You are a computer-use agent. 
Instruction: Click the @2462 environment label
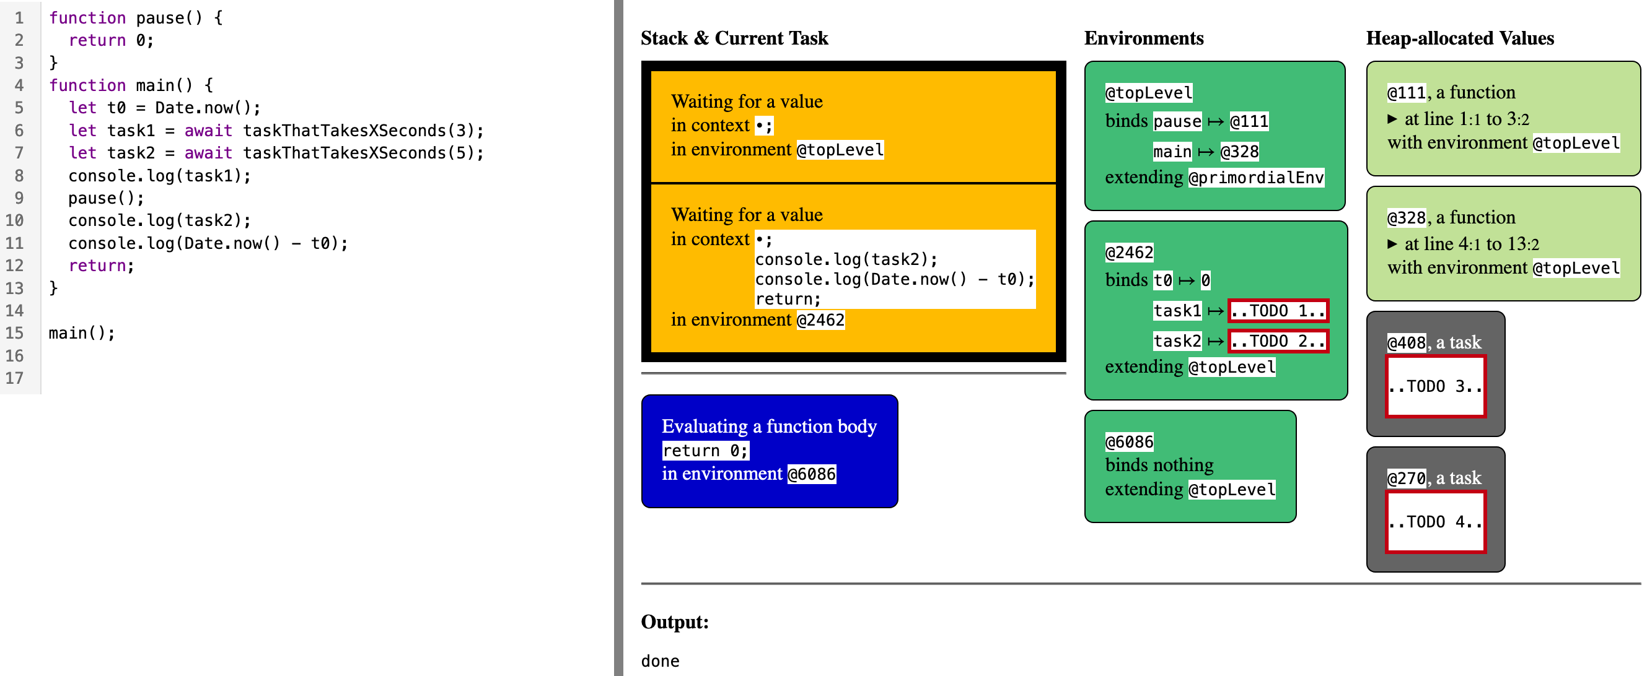pyautogui.click(x=1128, y=253)
